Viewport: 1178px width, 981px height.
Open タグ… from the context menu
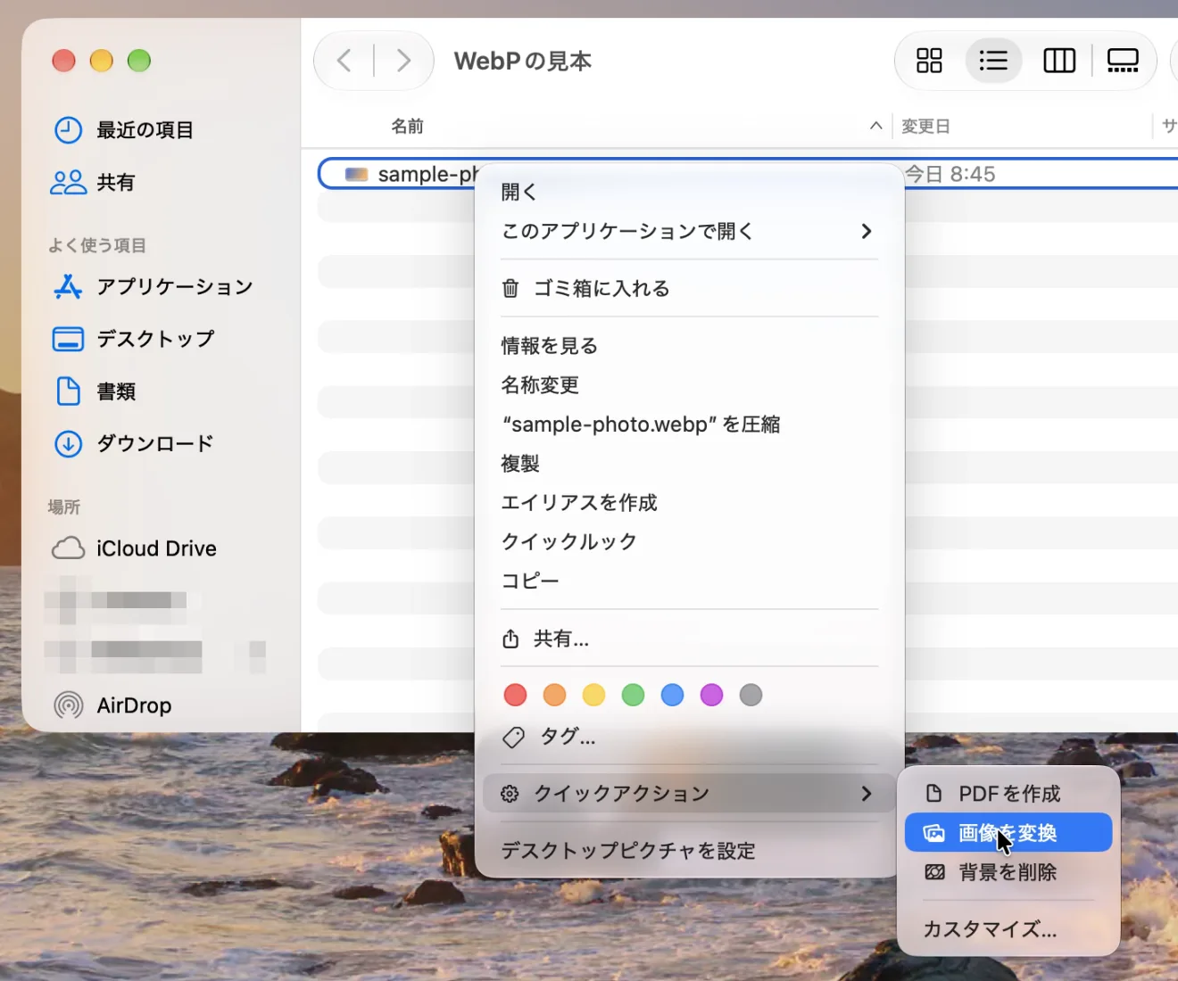tap(689, 737)
